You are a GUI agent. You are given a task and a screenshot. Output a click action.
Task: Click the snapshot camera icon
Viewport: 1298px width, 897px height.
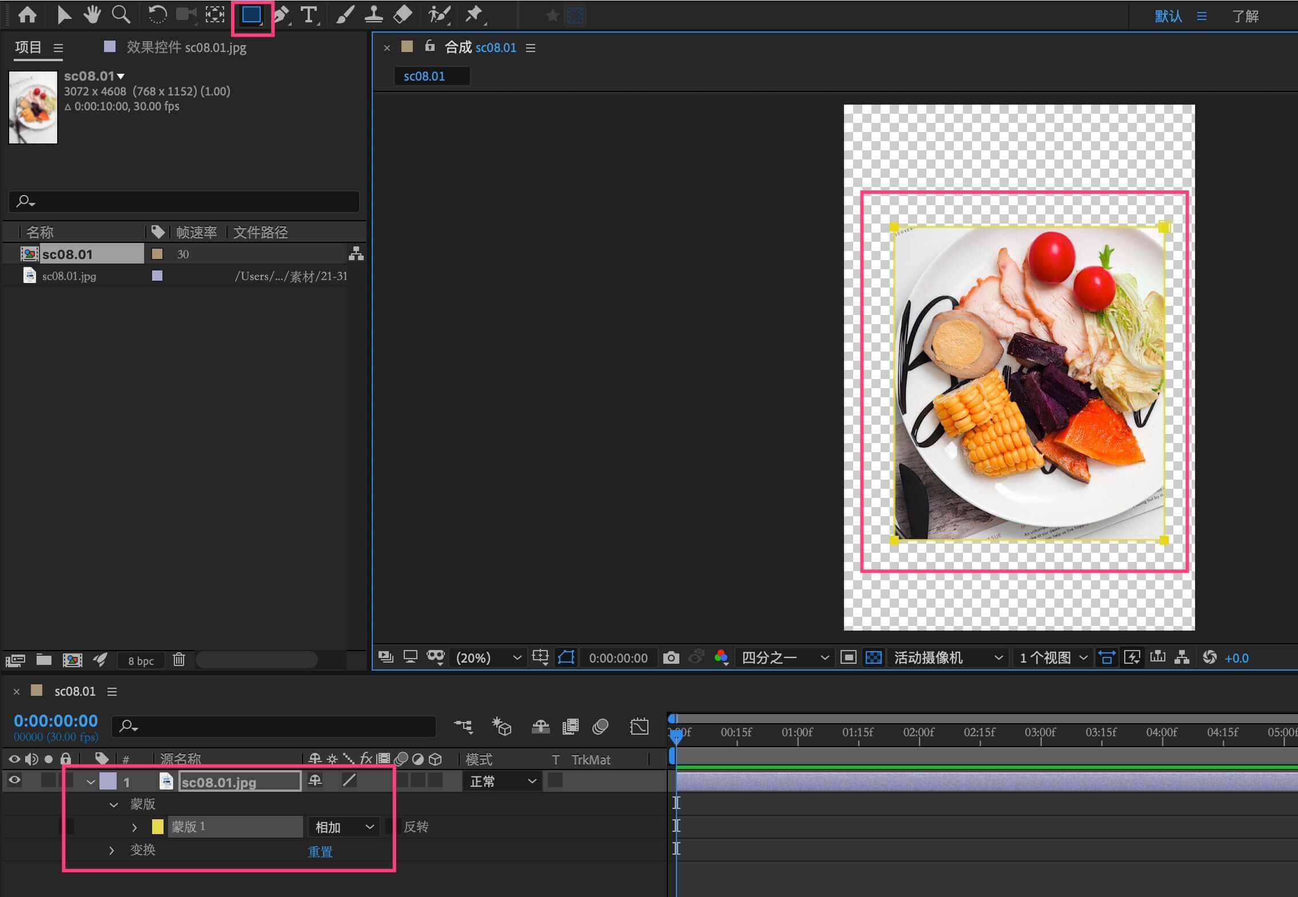(x=671, y=657)
